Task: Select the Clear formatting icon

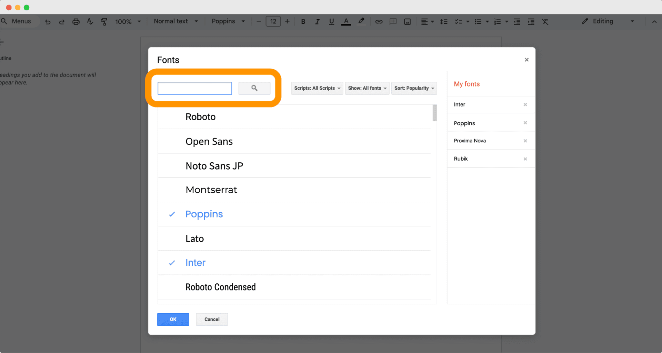Action: [x=545, y=21]
